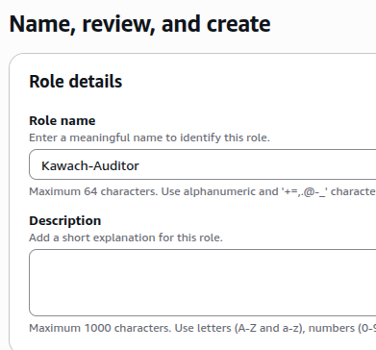Click the Description text area
The image size is (376, 350).
pos(203,283)
